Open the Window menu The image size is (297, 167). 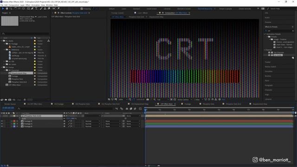pyautogui.click(x=49, y=5)
